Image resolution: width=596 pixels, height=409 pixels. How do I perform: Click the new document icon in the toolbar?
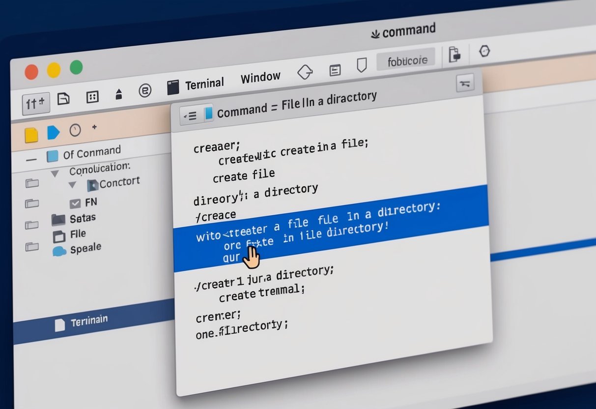(64, 98)
